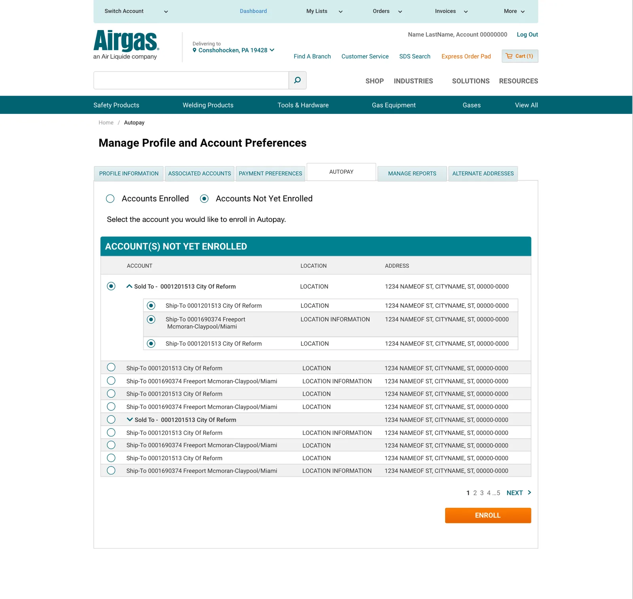The height and width of the screenshot is (599, 633).
Task: Open the SOLUTIONS main menu
Action: (471, 81)
